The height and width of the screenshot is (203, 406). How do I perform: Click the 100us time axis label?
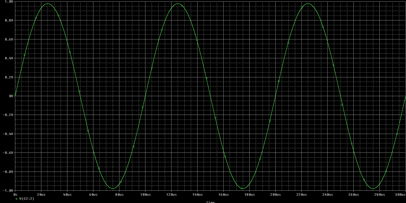(x=145, y=194)
